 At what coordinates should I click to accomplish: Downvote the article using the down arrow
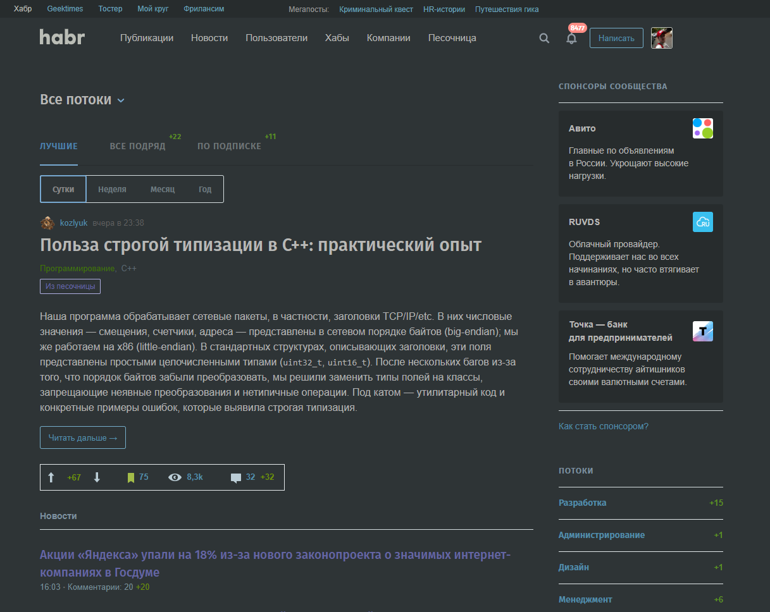pos(97,477)
